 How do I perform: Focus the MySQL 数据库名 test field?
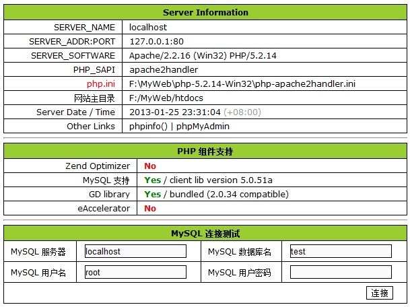click(341, 251)
